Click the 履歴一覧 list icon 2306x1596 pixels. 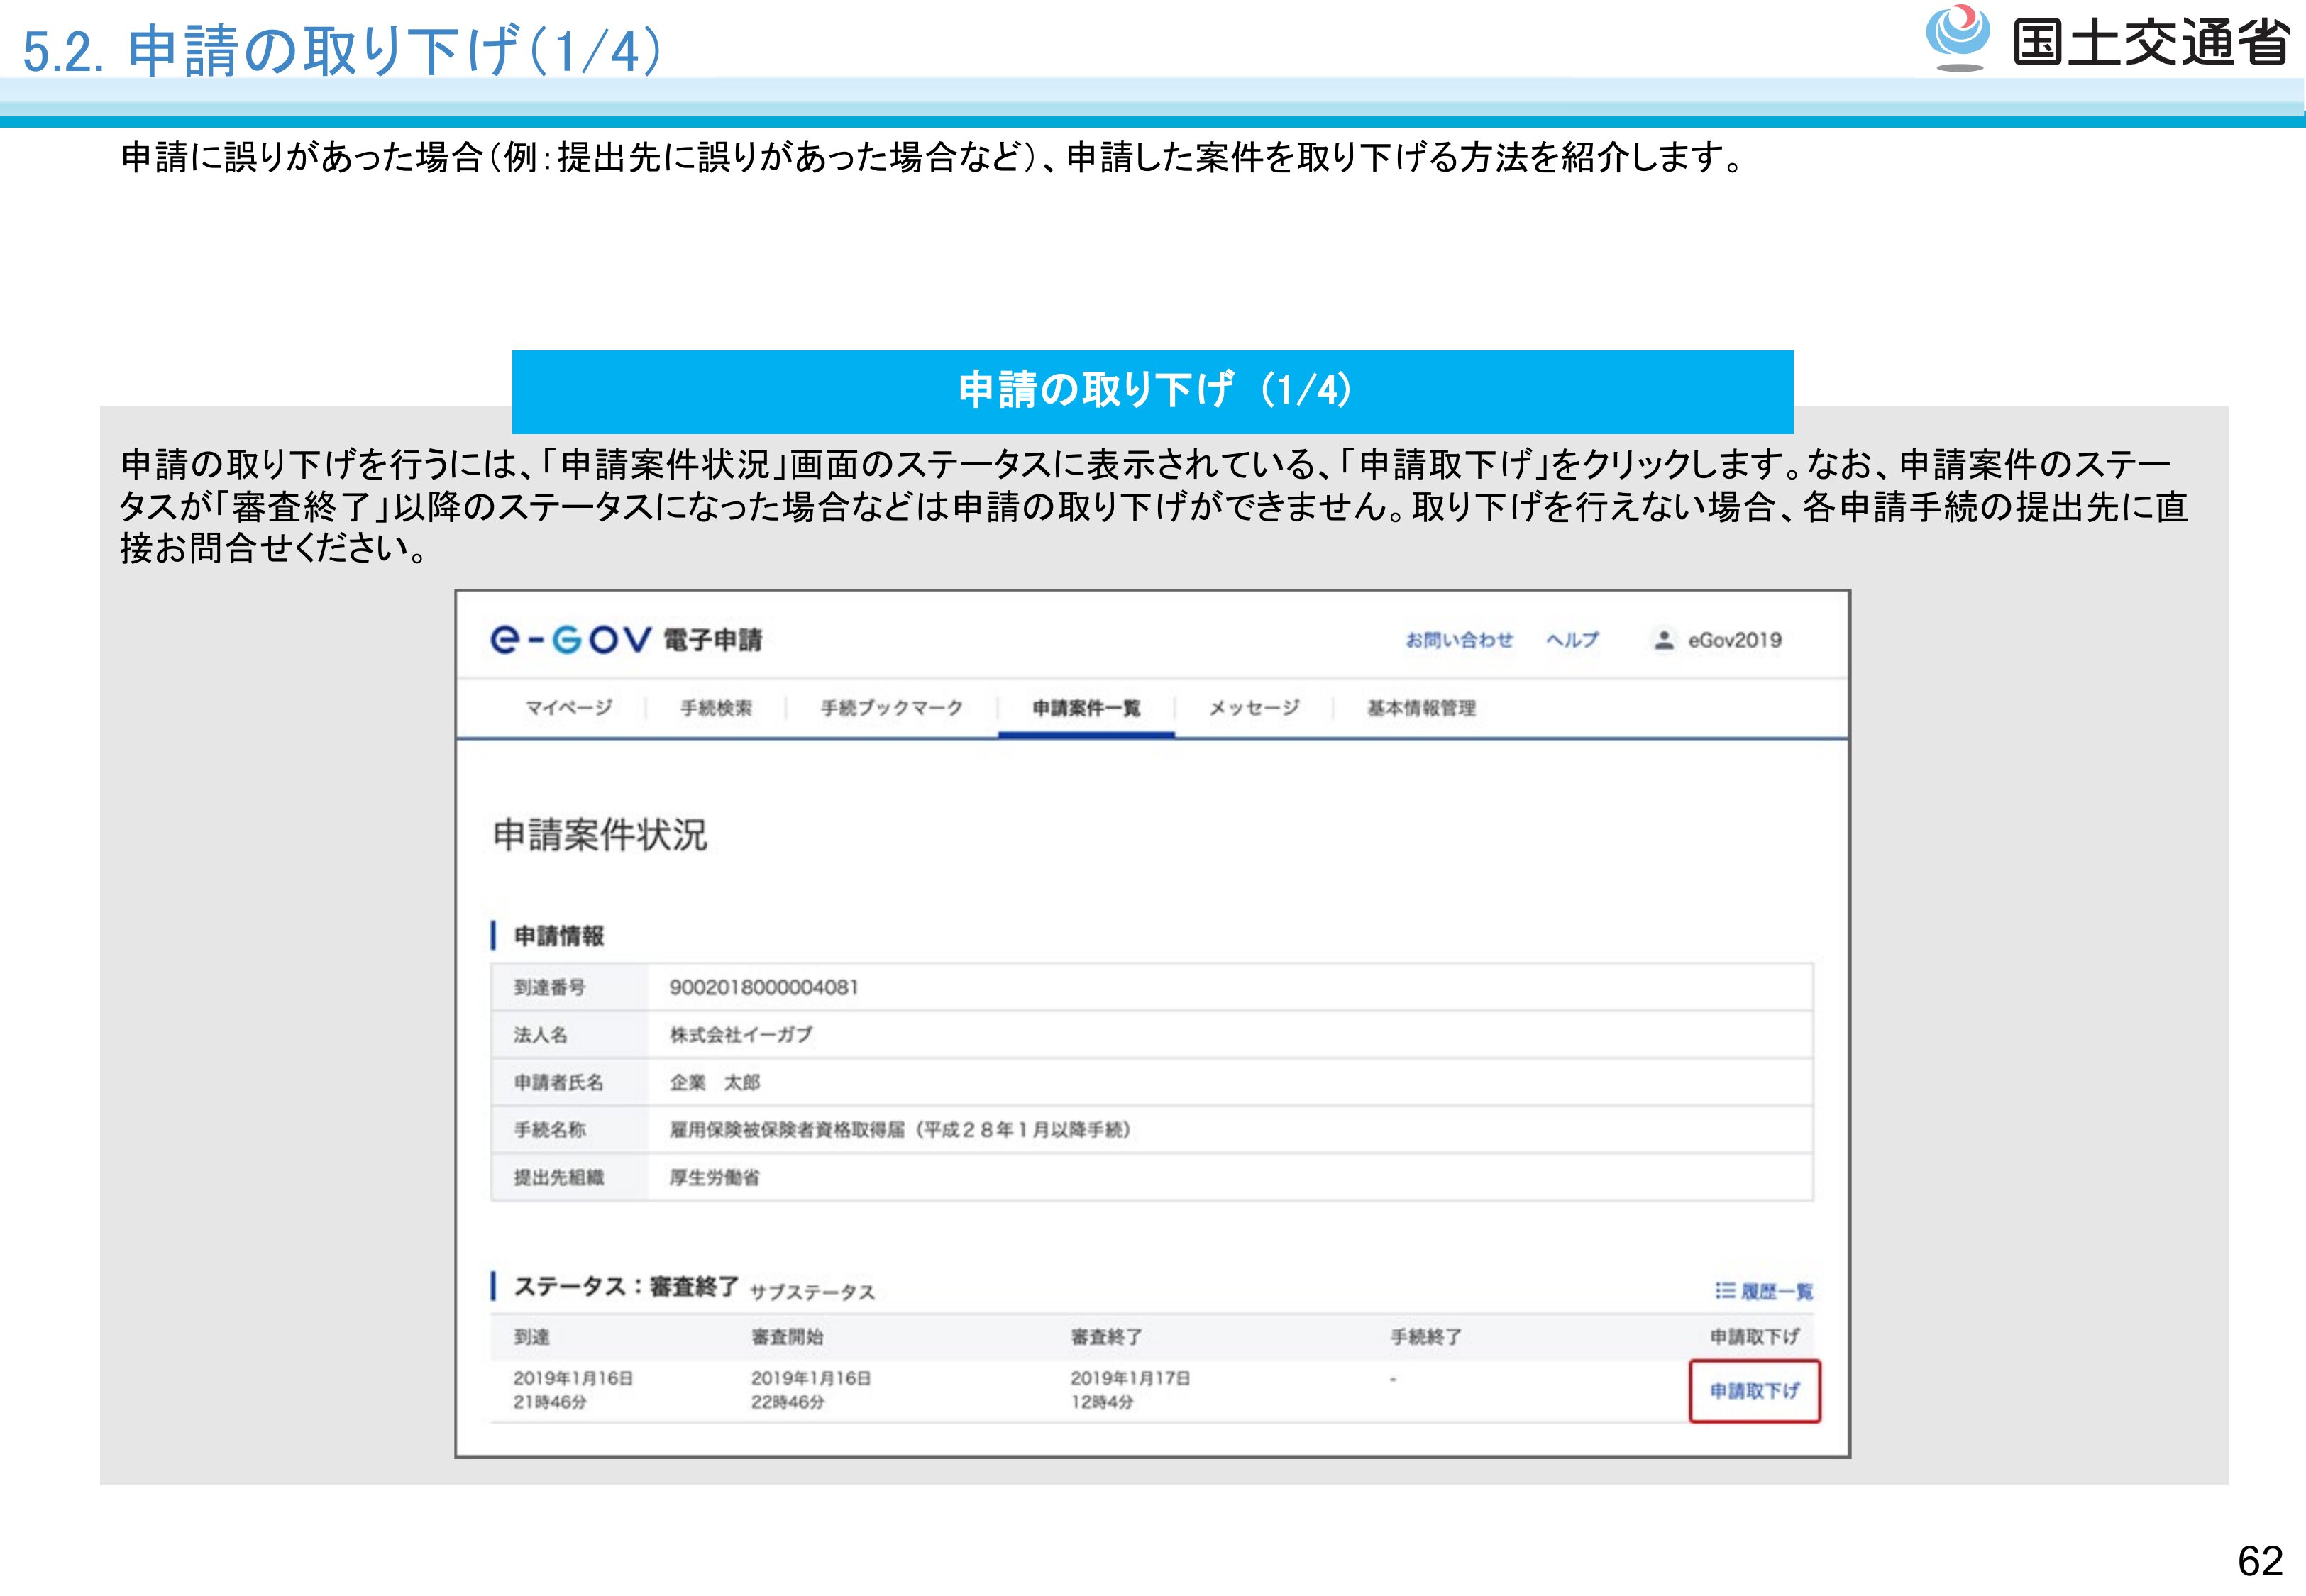pos(1725,1291)
